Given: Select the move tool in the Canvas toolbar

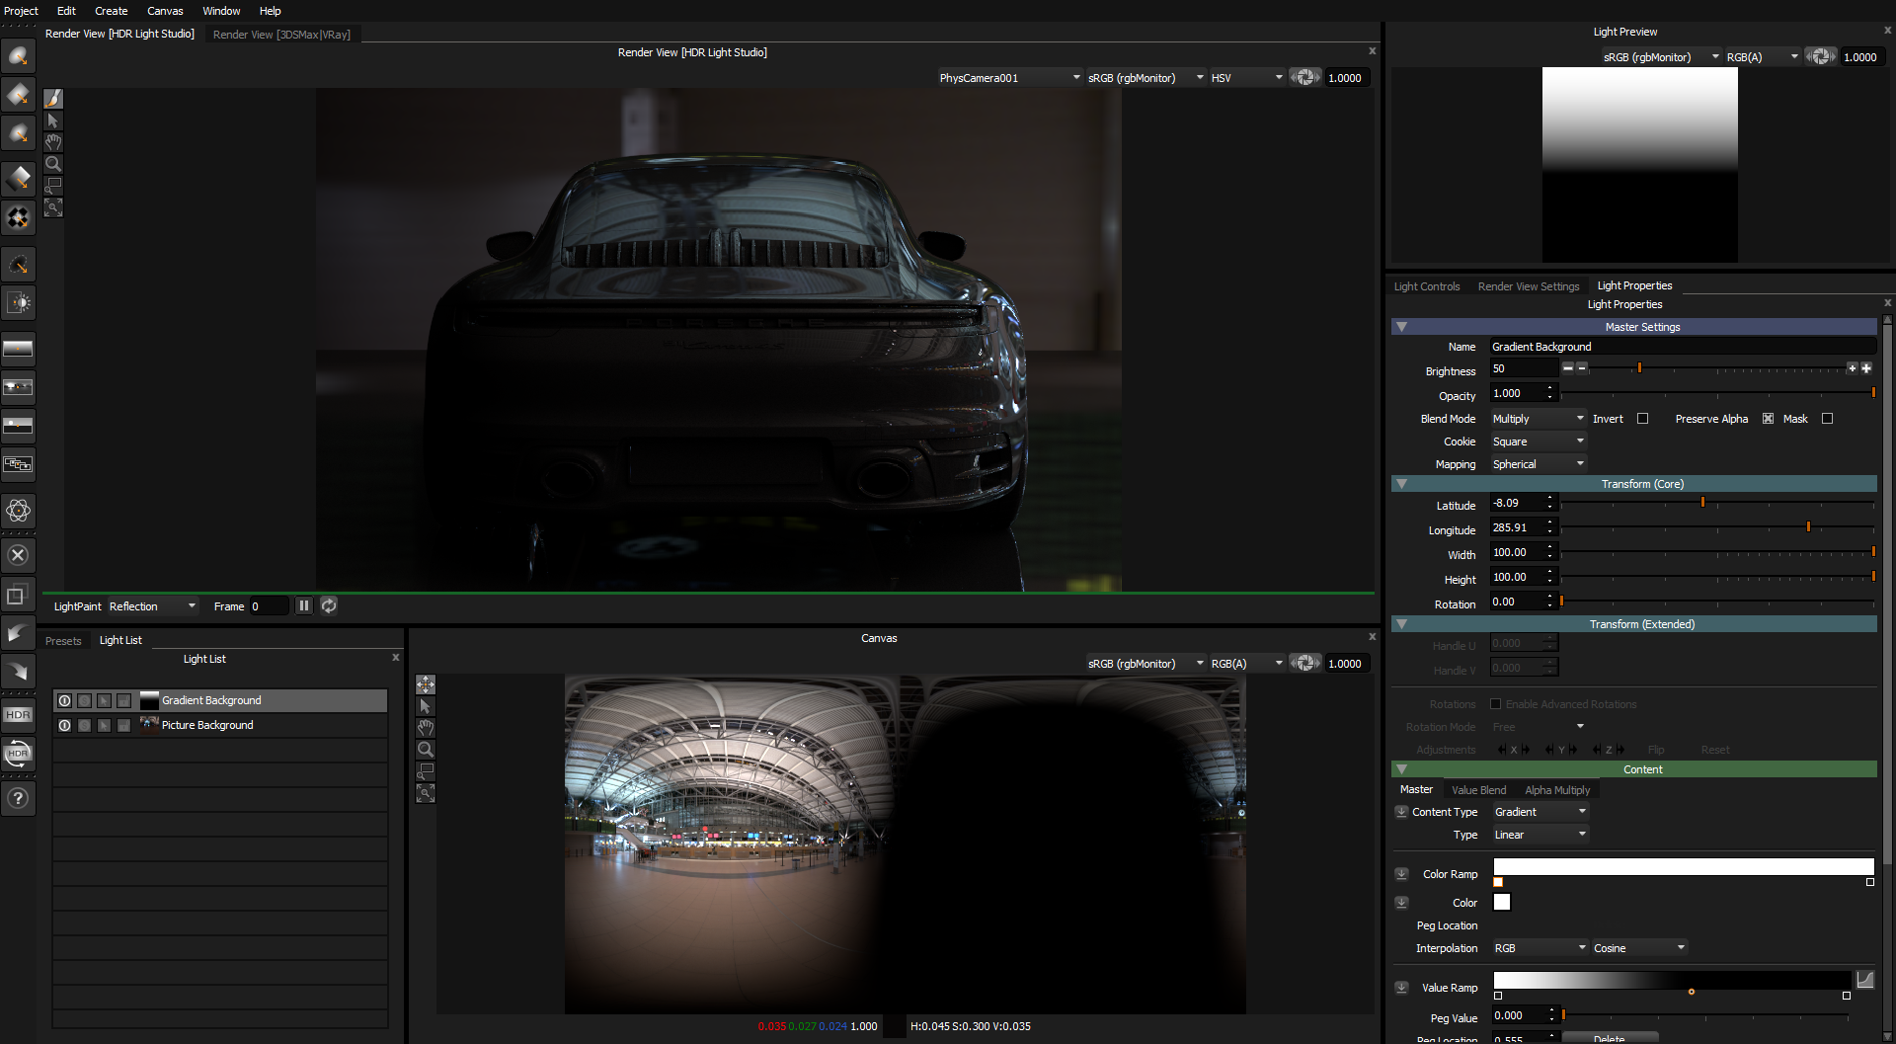Looking at the screenshot, I should [x=426, y=684].
